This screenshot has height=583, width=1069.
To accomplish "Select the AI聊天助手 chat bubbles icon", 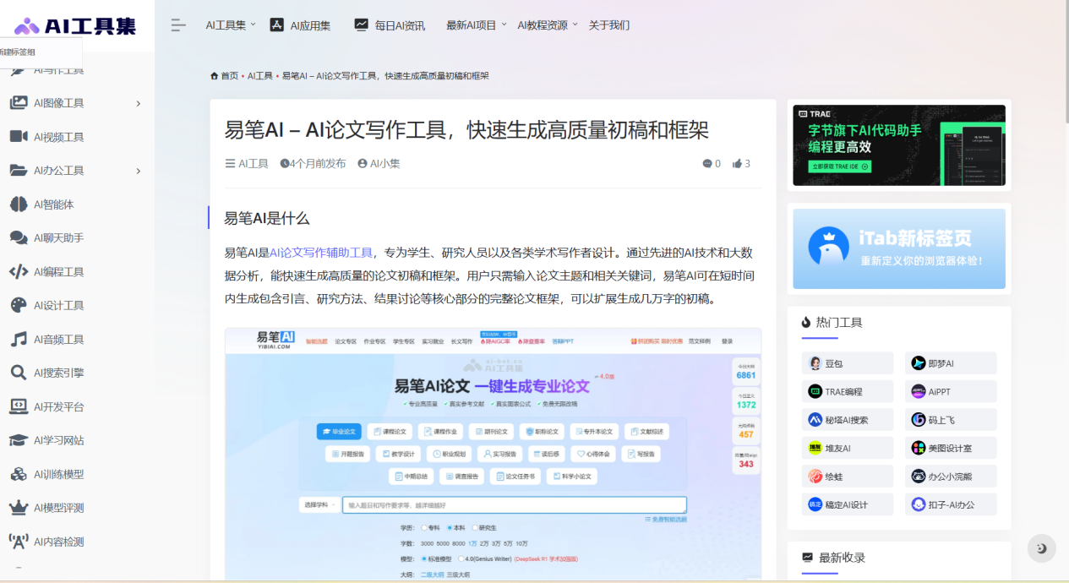I will [19, 238].
